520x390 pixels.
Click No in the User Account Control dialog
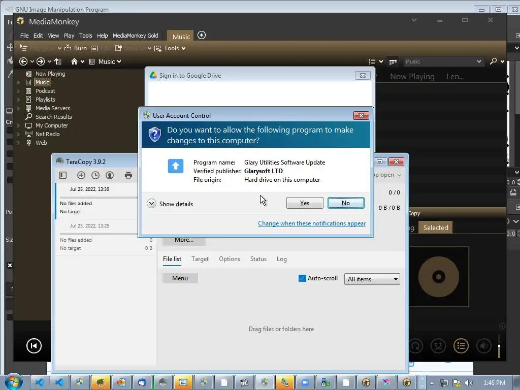click(x=346, y=203)
